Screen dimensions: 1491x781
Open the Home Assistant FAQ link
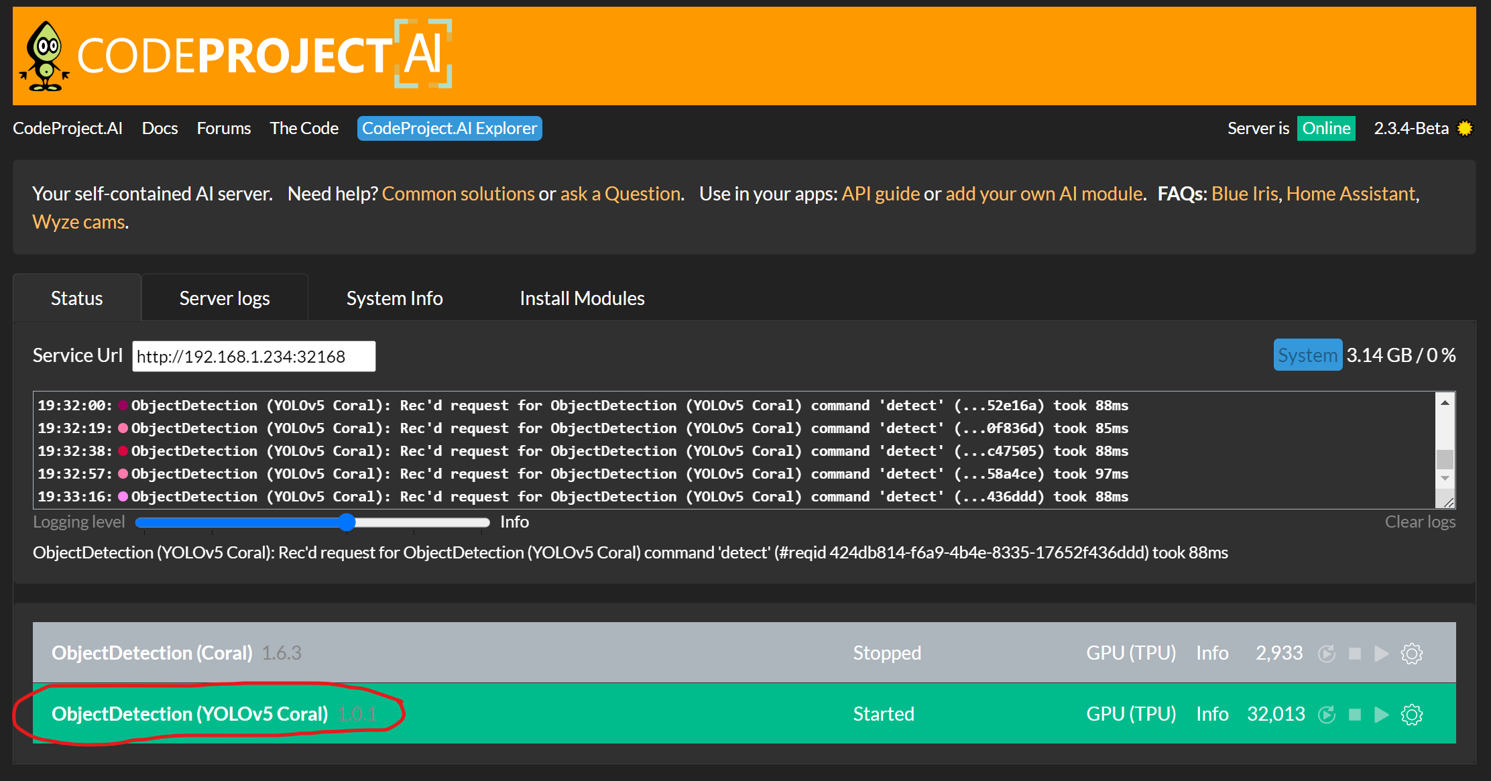point(1351,194)
